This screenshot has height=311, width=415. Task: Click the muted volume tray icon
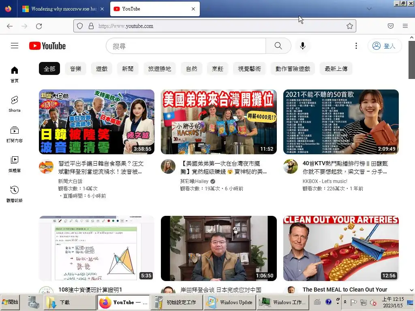pos(373,302)
